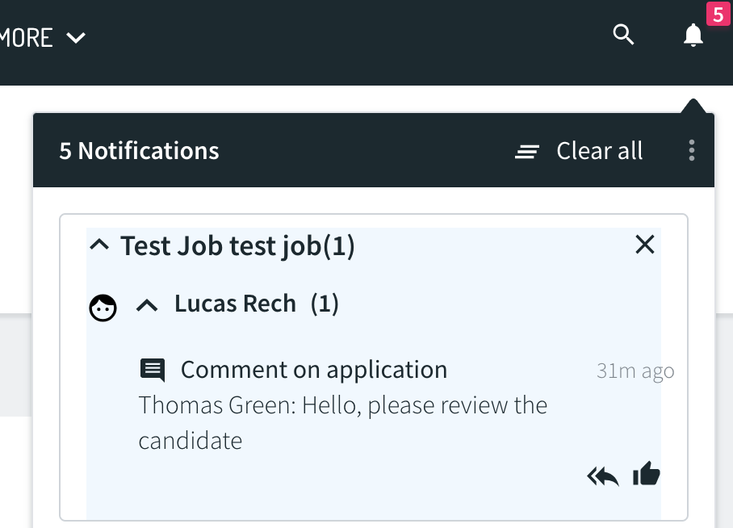This screenshot has width=733, height=528.
Task: Click the stacked-lines icon beside Clear all
Action: pyautogui.click(x=527, y=152)
